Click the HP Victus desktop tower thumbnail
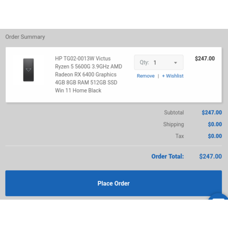 [x=28, y=70]
